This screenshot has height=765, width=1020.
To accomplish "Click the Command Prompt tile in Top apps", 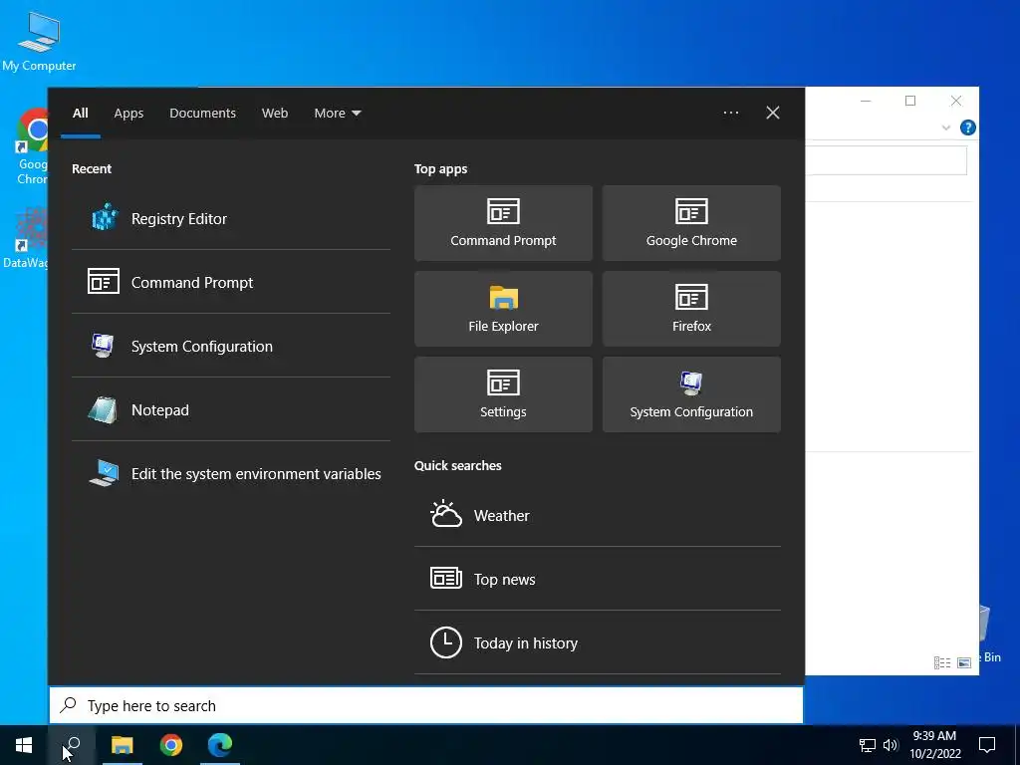I will point(503,223).
